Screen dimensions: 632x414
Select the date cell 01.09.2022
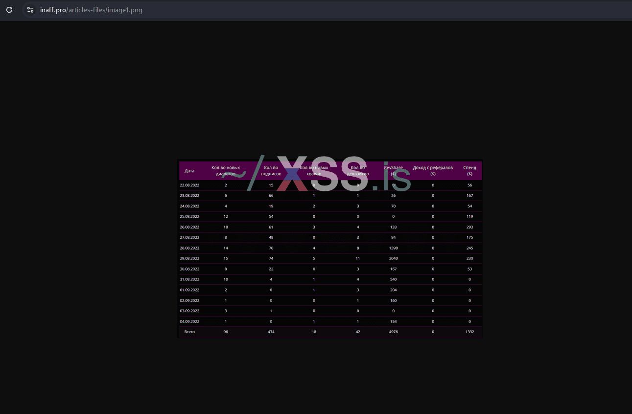click(x=189, y=290)
